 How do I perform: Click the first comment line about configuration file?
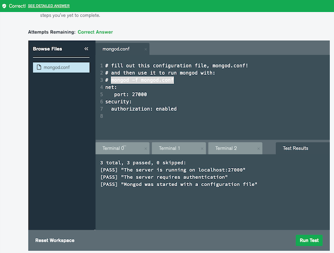coord(177,66)
